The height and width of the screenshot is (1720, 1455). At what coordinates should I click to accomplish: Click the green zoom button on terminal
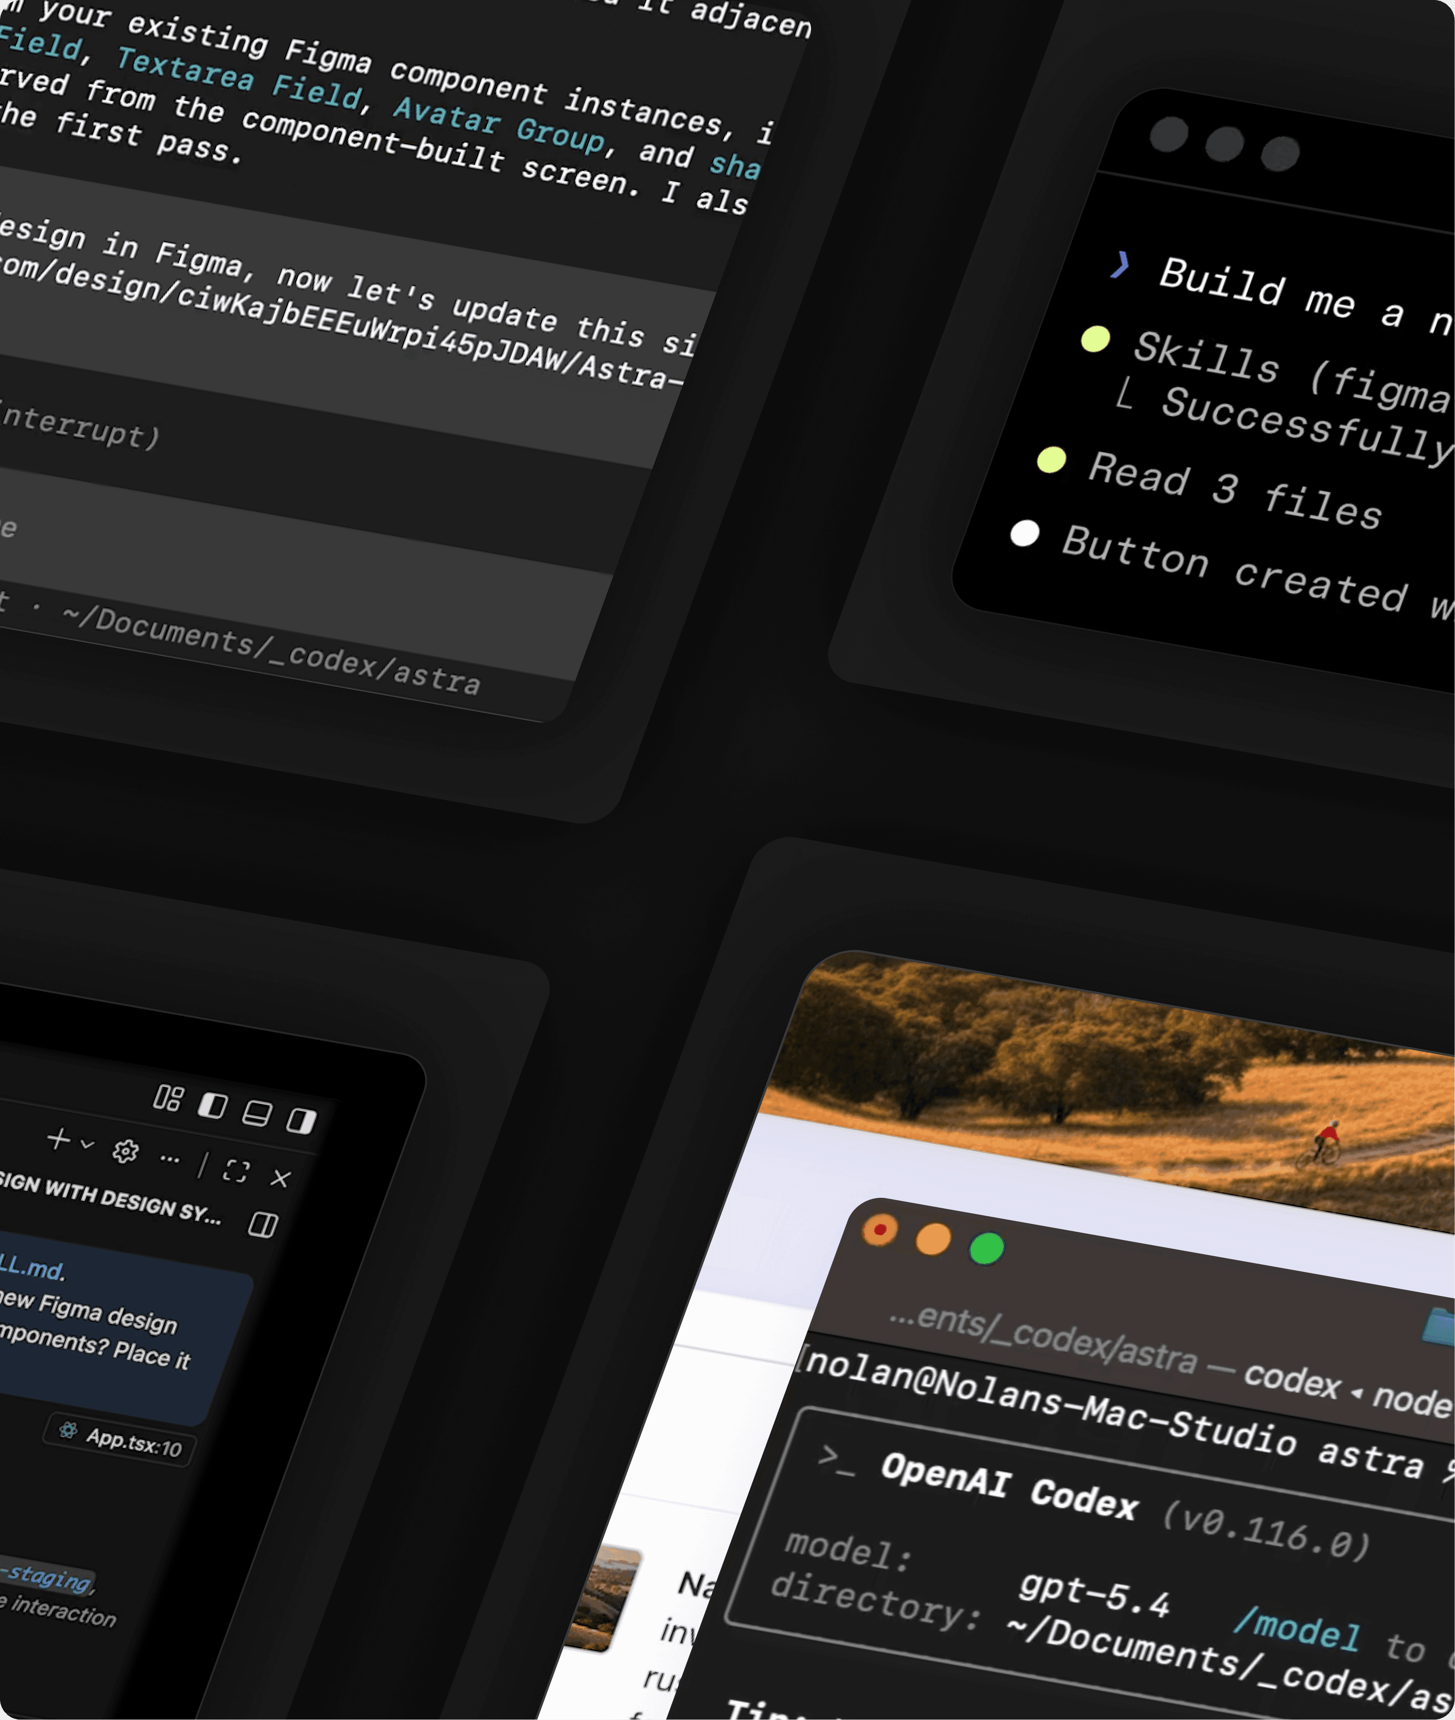[986, 1248]
